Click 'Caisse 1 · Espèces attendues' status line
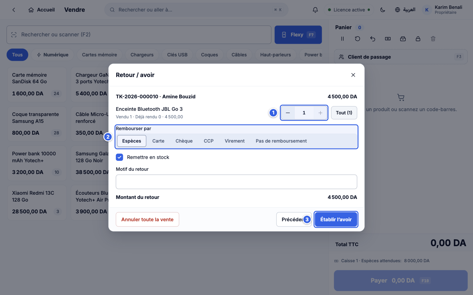The image size is (473, 295). 382,261
